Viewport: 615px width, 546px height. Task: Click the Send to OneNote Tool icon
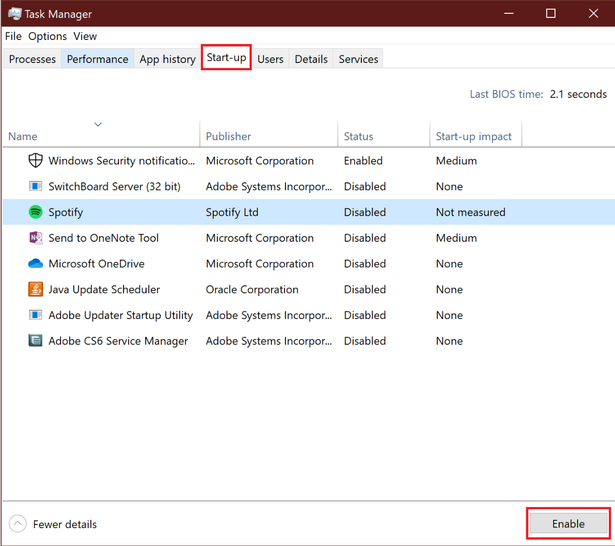pyautogui.click(x=35, y=238)
